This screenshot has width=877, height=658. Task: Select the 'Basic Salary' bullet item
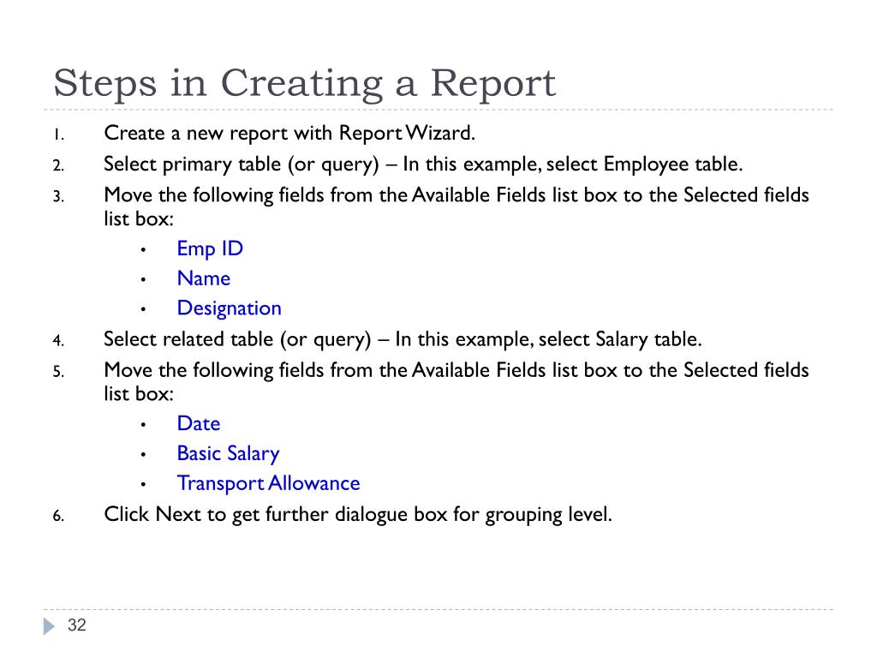coord(228,454)
